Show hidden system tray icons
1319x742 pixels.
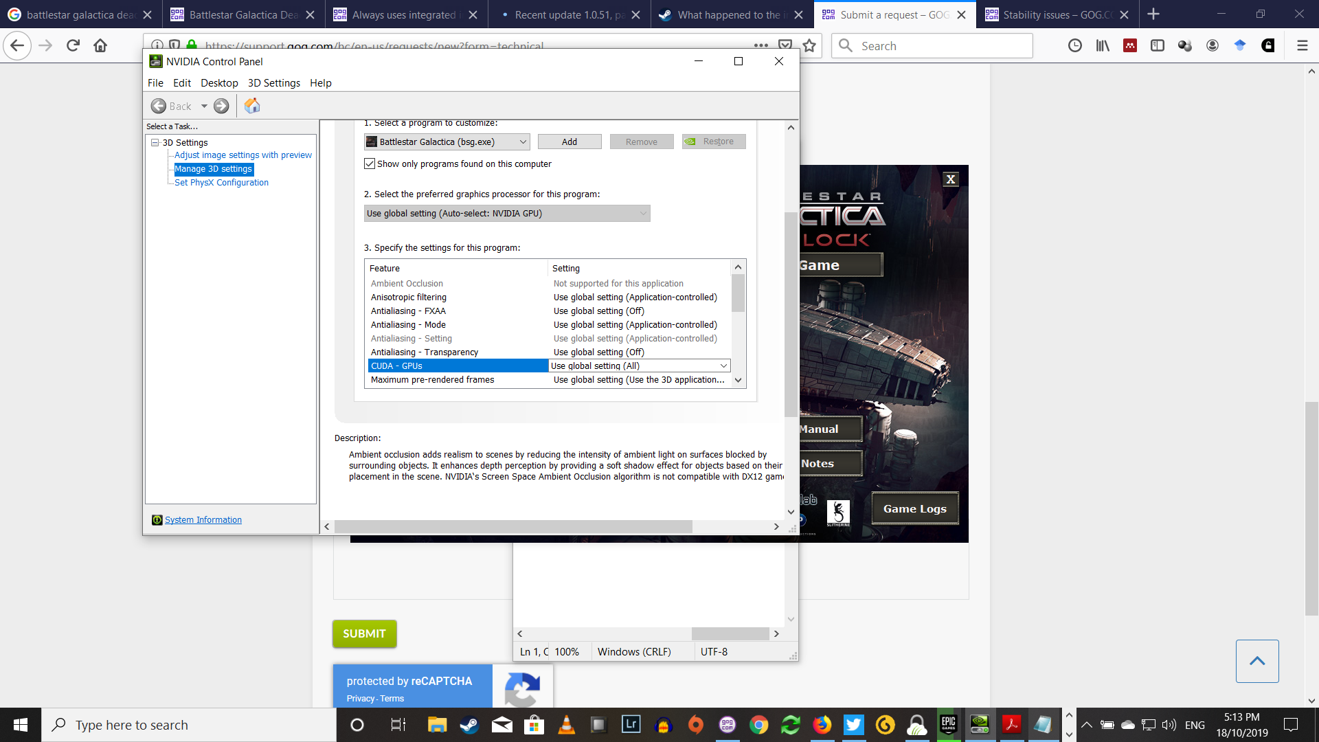[1087, 725]
